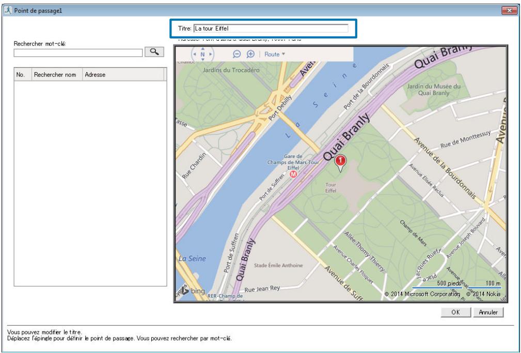Click 'Vous pouvez modifier le titre' hint text
This screenshot has width=521, height=353.
pyautogui.click(x=44, y=332)
